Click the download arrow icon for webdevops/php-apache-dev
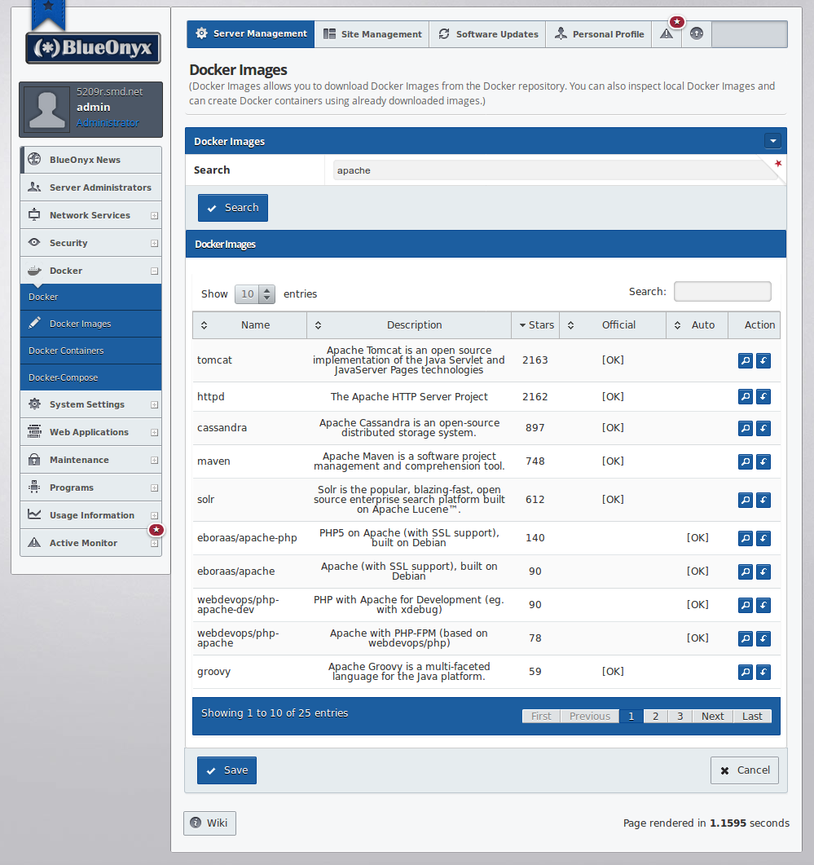Image resolution: width=814 pixels, height=865 pixels. pos(763,605)
